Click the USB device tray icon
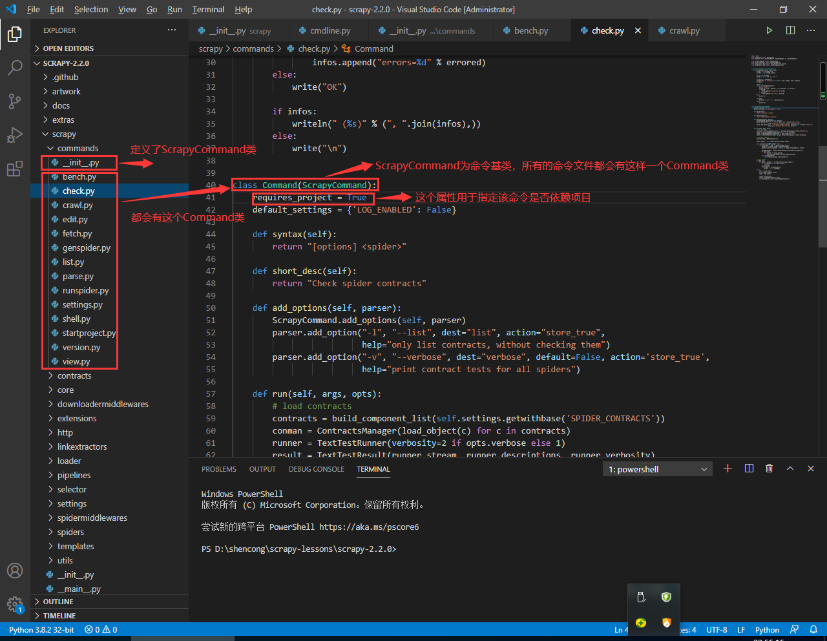The image size is (827, 641). tap(641, 597)
